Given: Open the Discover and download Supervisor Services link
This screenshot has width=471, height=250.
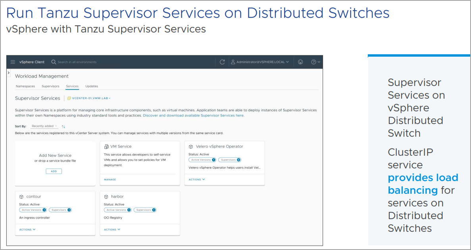Looking at the screenshot, I should point(194,115).
